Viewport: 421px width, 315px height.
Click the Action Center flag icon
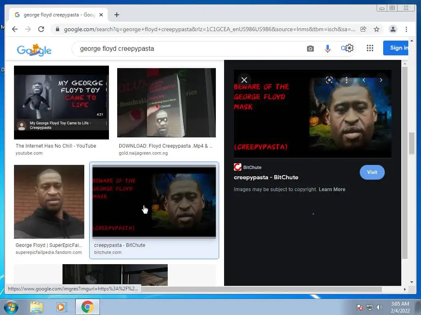click(360, 307)
